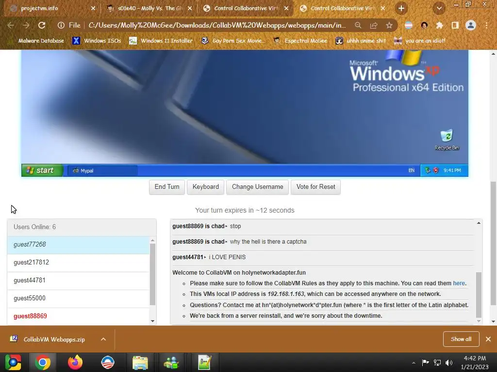Reload the current page
The image size is (497, 372).
pos(42,25)
